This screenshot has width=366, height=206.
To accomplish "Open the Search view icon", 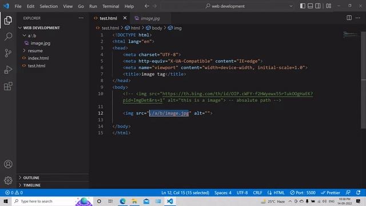I will (x=8, y=37).
